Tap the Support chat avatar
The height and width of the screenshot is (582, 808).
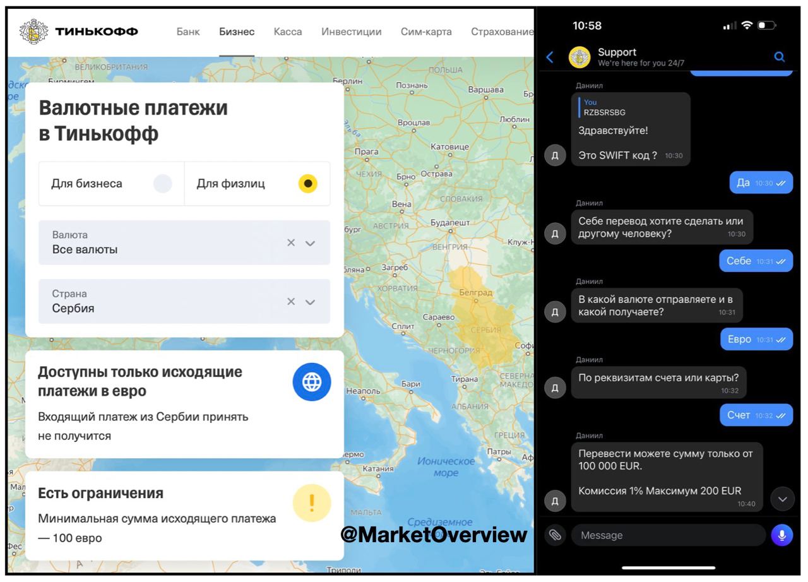click(x=579, y=57)
